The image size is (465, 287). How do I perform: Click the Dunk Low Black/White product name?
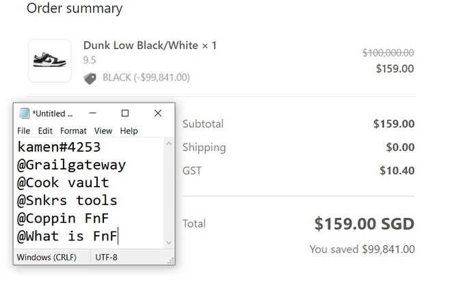pos(141,45)
